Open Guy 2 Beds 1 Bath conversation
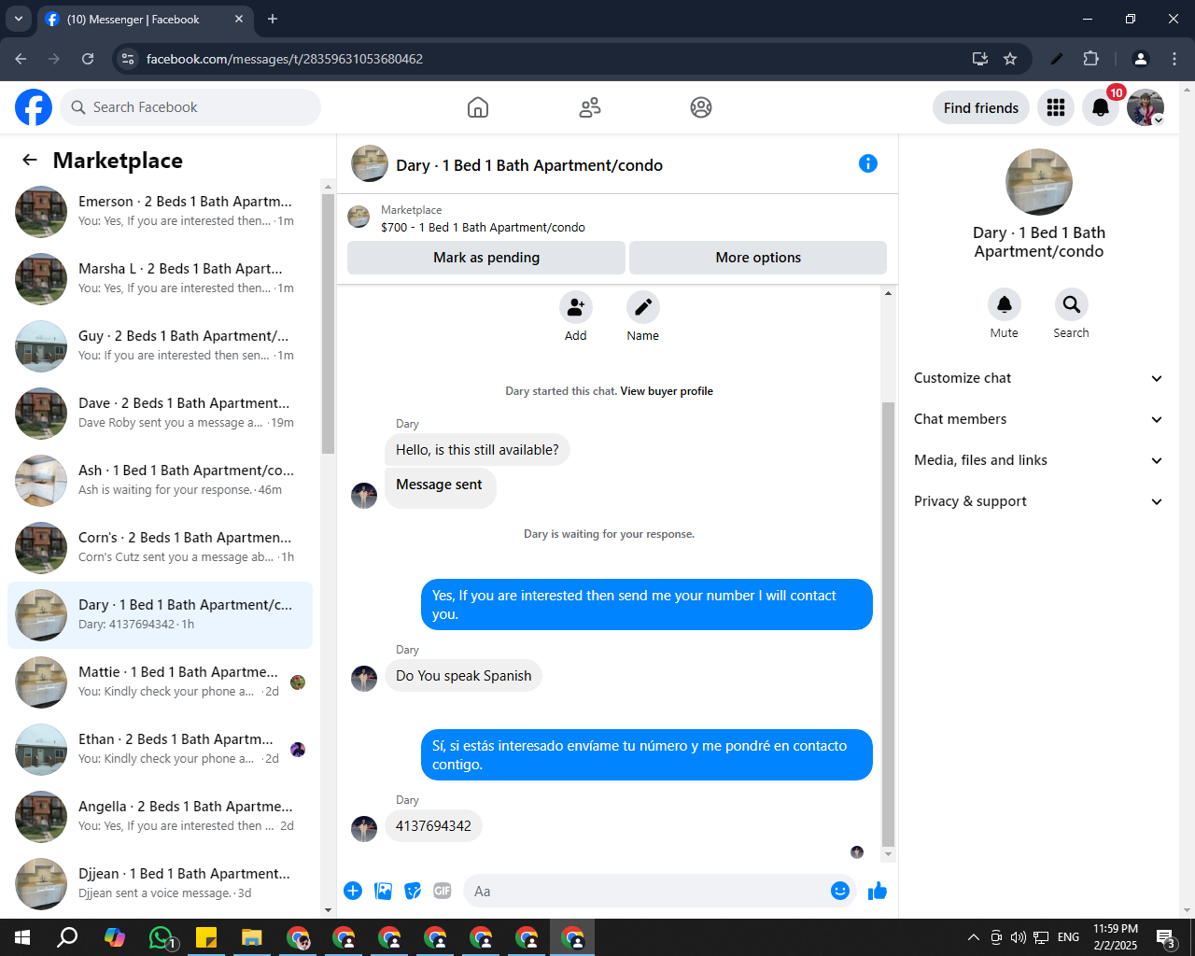The image size is (1195, 956). (x=160, y=346)
